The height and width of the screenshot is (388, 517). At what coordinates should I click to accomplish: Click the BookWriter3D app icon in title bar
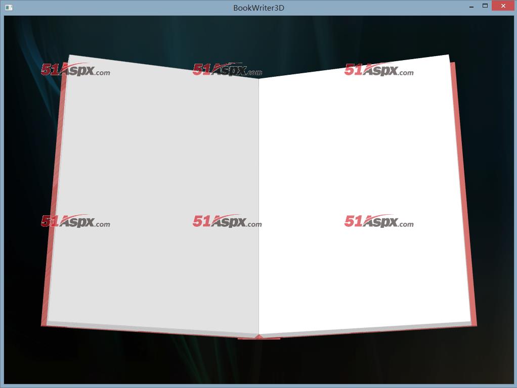pyautogui.click(x=9, y=7)
